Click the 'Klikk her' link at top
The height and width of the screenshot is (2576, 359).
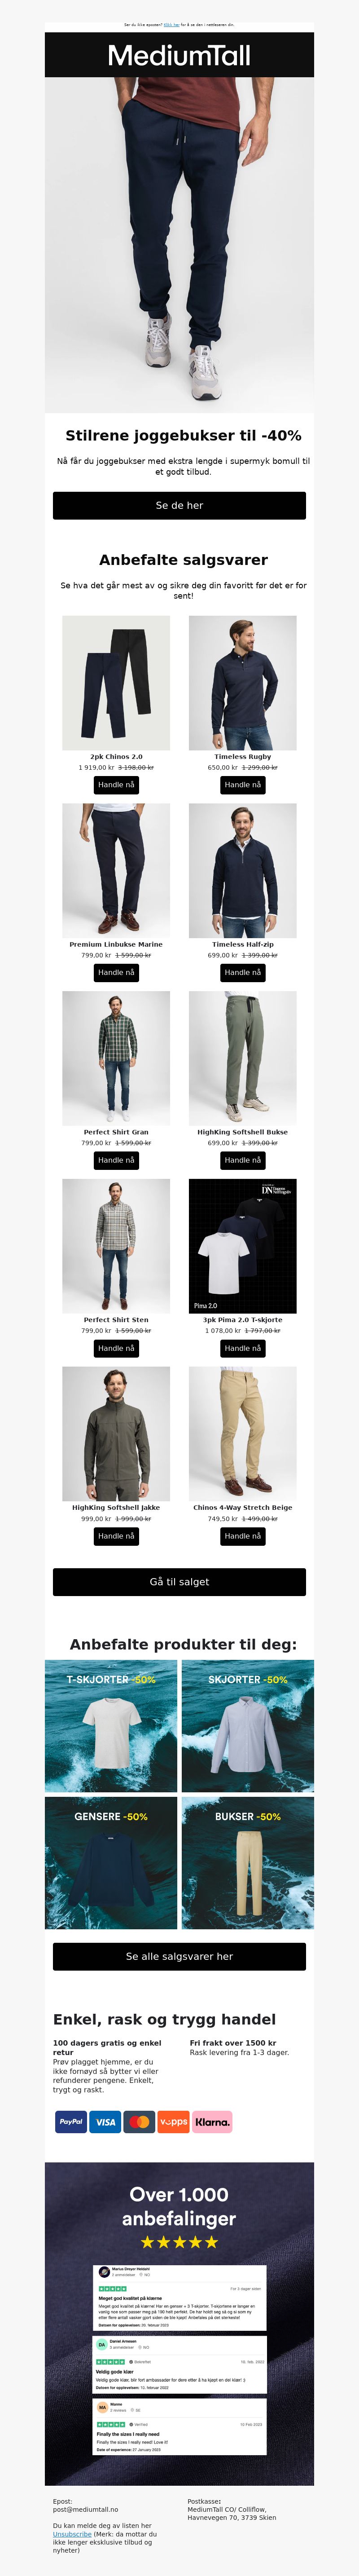click(x=172, y=24)
